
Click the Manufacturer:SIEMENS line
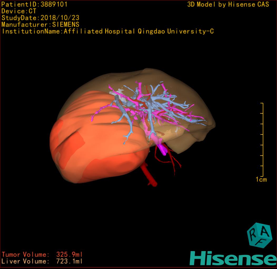pos(40,25)
